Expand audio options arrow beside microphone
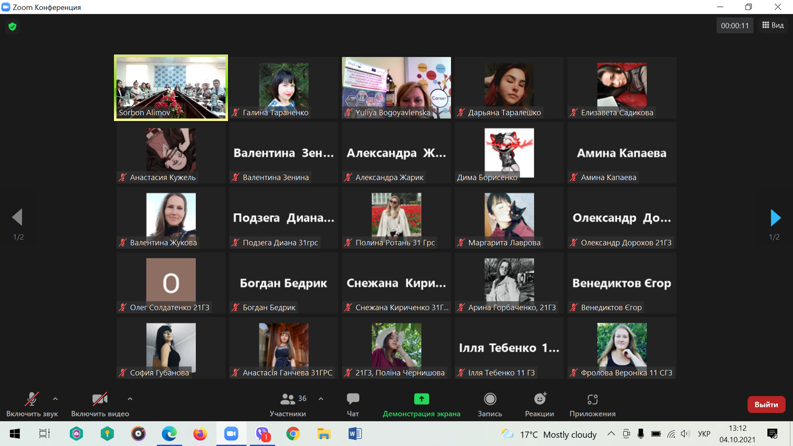The image size is (793, 446). coord(55,399)
